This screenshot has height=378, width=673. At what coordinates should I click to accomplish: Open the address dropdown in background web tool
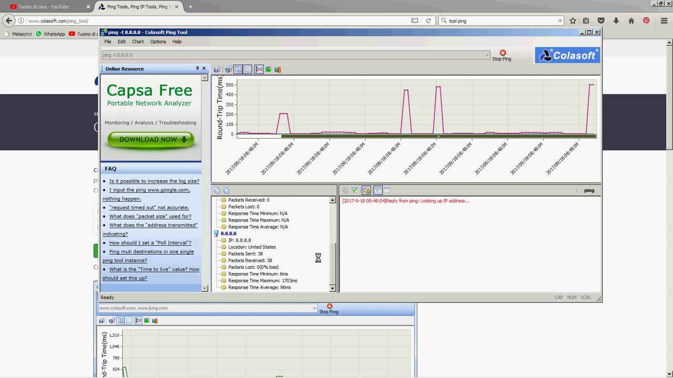(x=314, y=308)
